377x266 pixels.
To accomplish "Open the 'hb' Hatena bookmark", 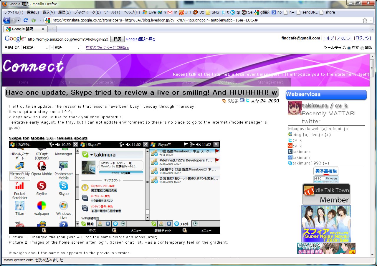I will click(277, 12).
